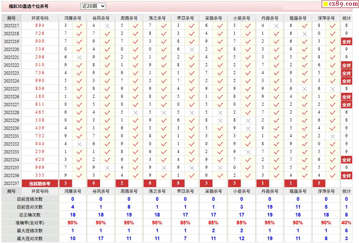Click the gray X for 浮萍杀号 in period 2025225
Image resolution: width=359 pixels, height=243 pixels.
click(x=333, y=89)
